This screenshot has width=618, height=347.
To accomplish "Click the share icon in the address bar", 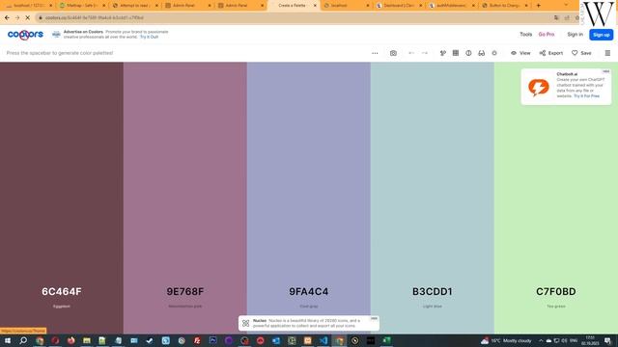I will [x=567, y=17].
